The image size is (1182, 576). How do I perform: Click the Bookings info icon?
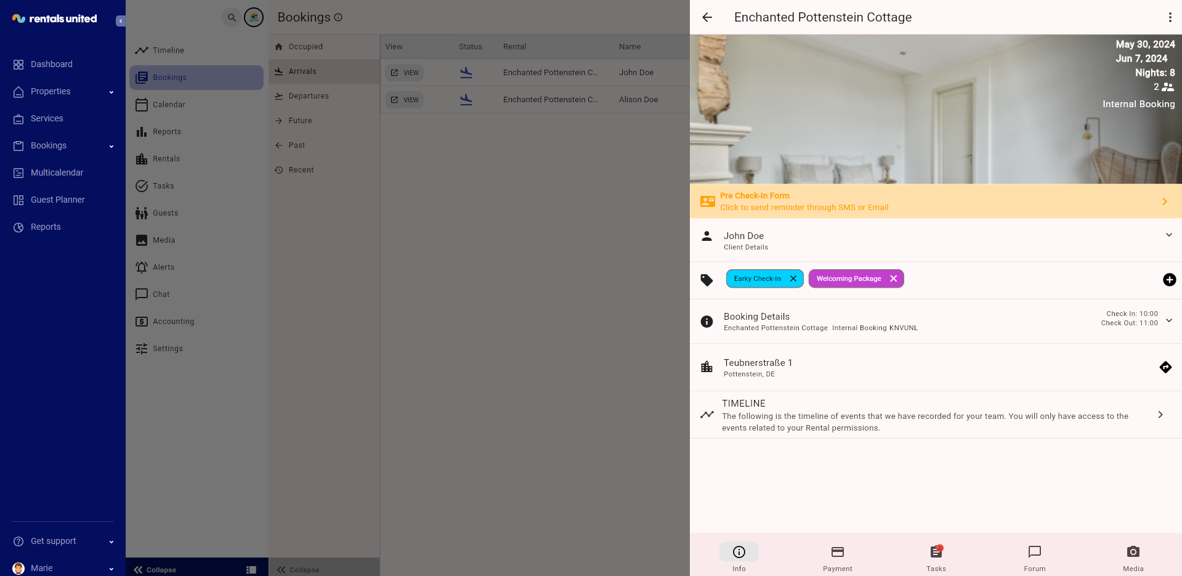coord(338,17)
